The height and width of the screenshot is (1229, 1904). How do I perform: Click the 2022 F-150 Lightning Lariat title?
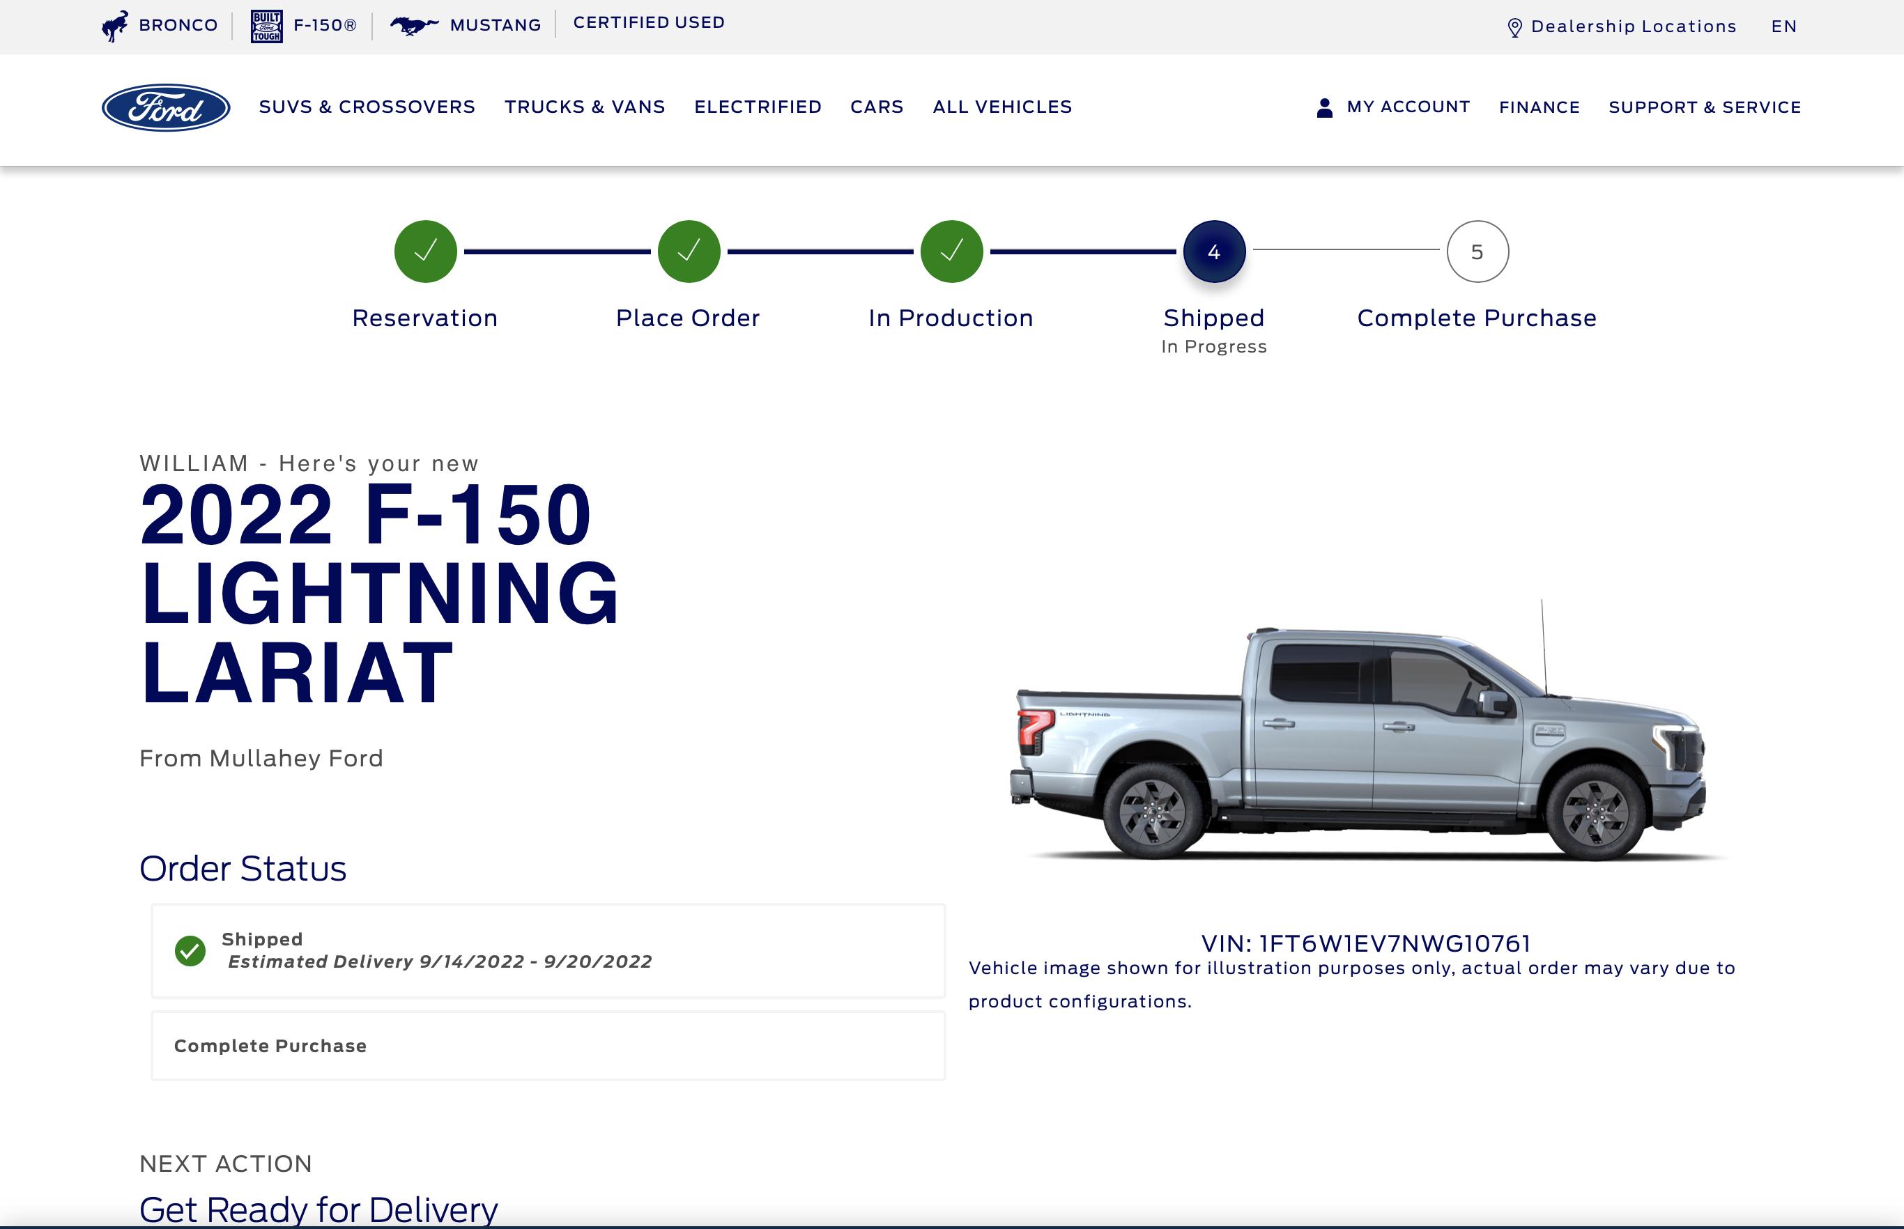point(379,593)
